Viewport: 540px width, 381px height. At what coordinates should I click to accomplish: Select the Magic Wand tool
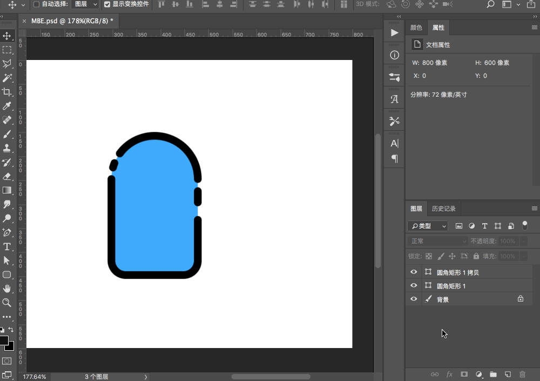7,78
